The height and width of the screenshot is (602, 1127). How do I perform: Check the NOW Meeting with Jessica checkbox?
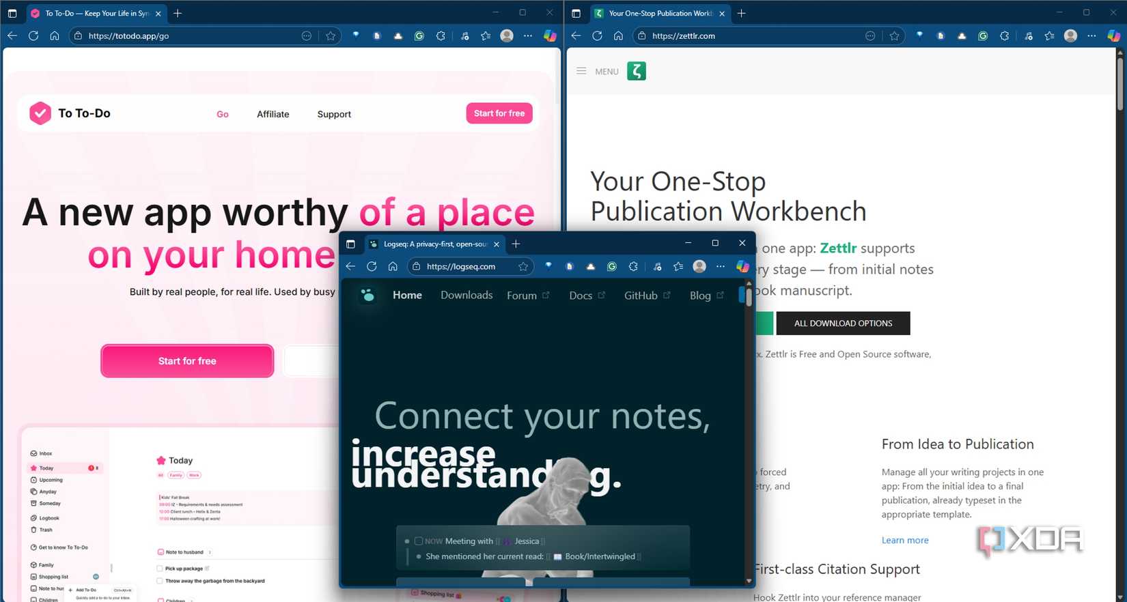[419, 541]
